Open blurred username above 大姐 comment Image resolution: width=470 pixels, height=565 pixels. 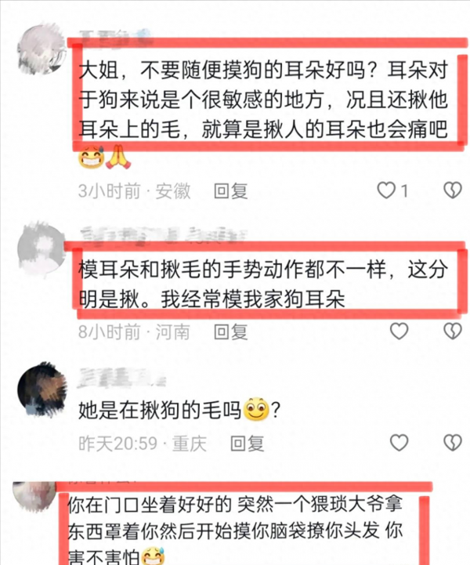coord(115,37)
